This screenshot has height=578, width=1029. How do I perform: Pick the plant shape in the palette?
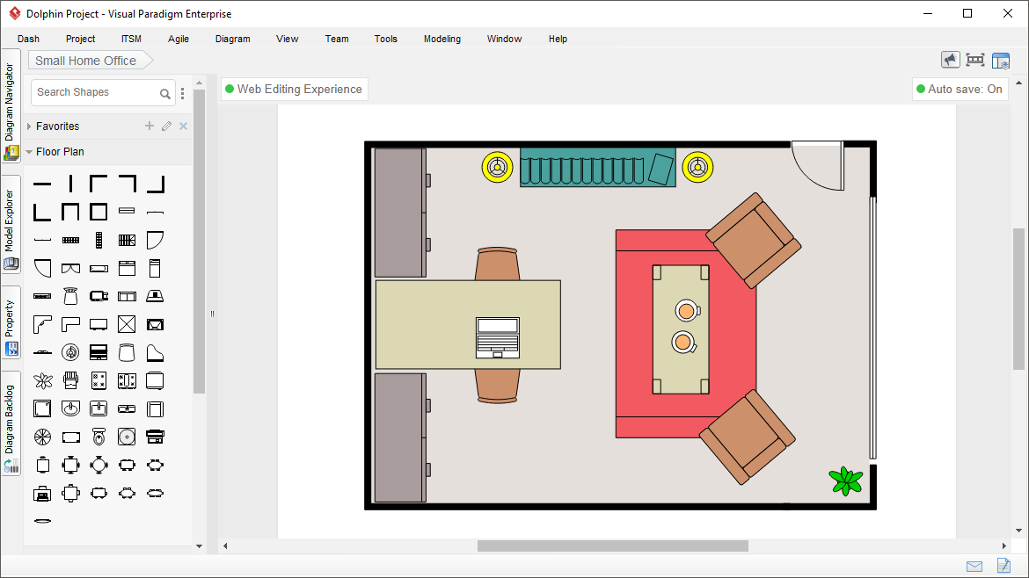(x=43, y=380)
